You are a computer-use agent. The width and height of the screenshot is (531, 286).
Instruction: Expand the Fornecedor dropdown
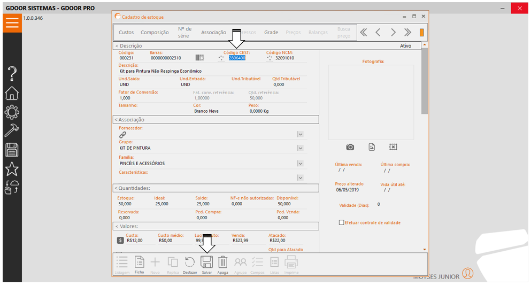pyautogui.click(x=301, y=135)
